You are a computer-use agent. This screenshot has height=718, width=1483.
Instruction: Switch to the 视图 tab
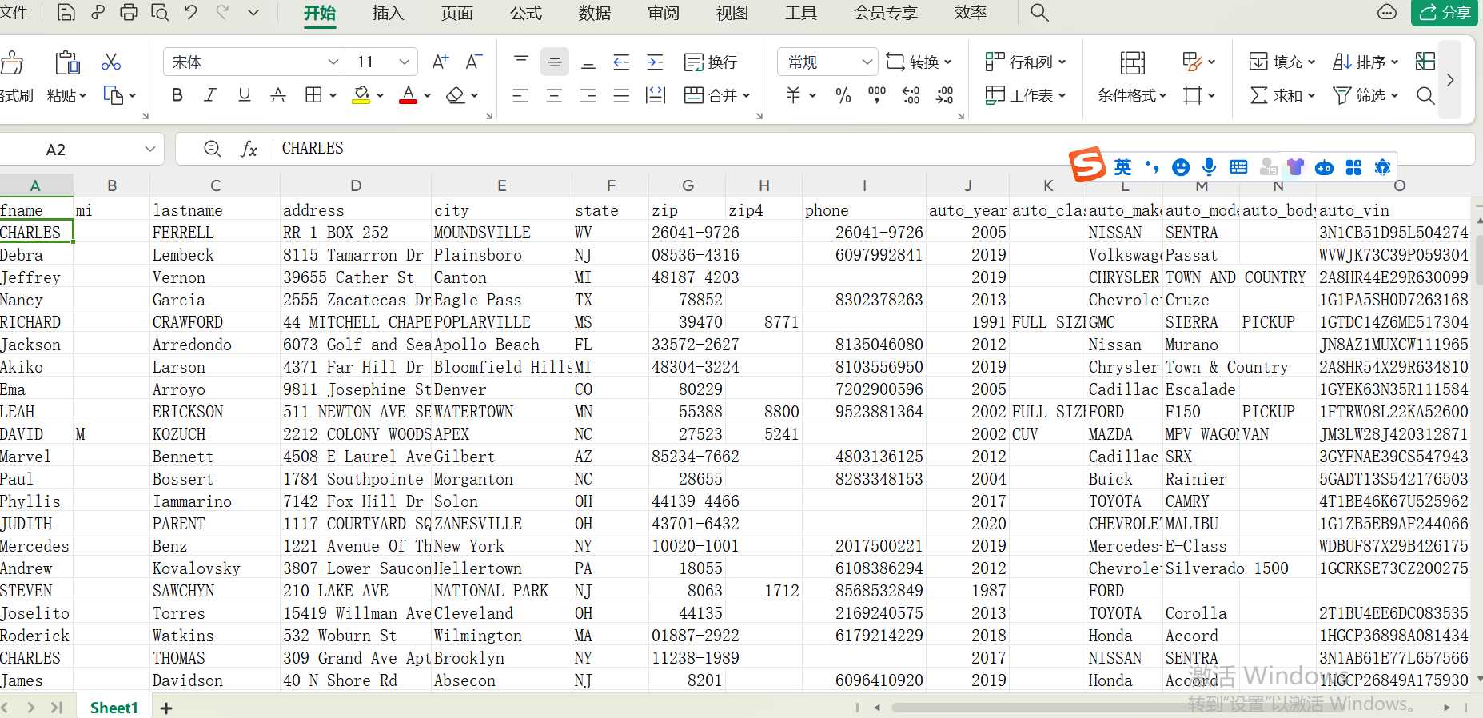coord(732,13)
